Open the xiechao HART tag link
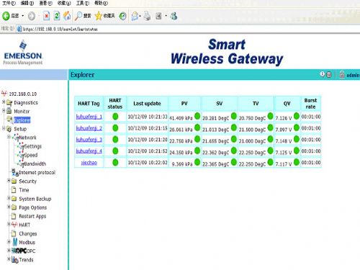 click(x=89, y=163)
